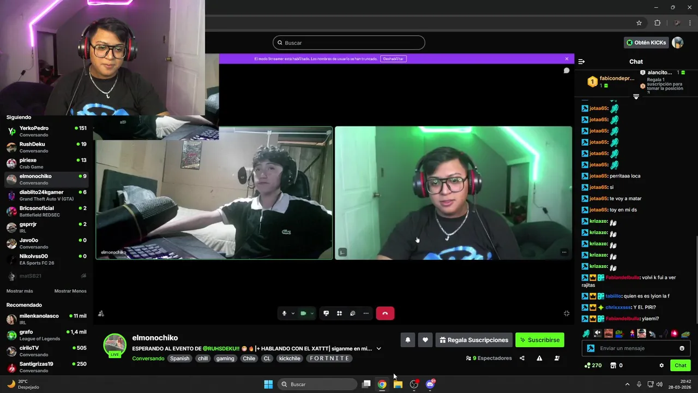Open File Explorer from the taskbar
Screen dimensions: 698x393
tap(398, 384)
